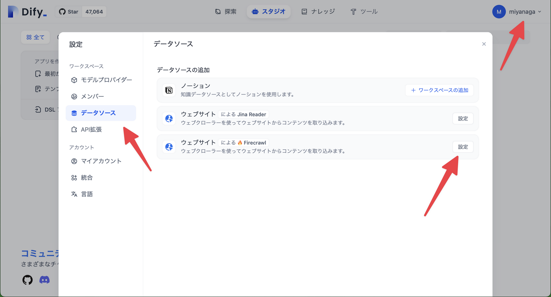
Task: Switch to the スタジオ tab
Action: point(269,12)
